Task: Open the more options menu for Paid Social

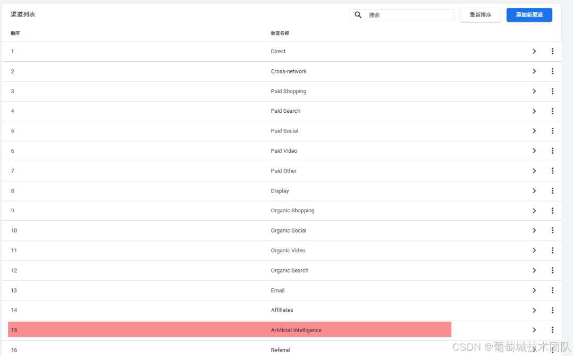Action: click(552, 130)
